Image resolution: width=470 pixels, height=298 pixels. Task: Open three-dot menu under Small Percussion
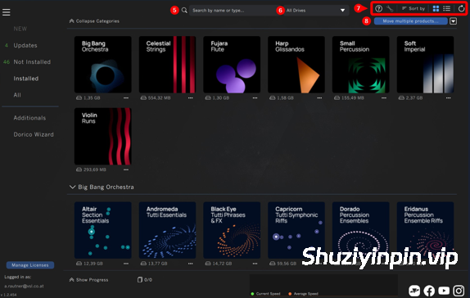(384, 97)
